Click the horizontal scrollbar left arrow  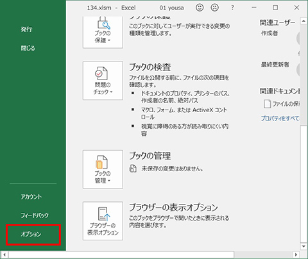tap(4, 255)
